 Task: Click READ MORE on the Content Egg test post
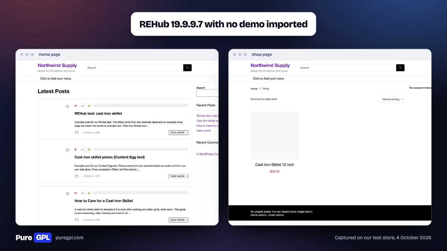(179, 176)
